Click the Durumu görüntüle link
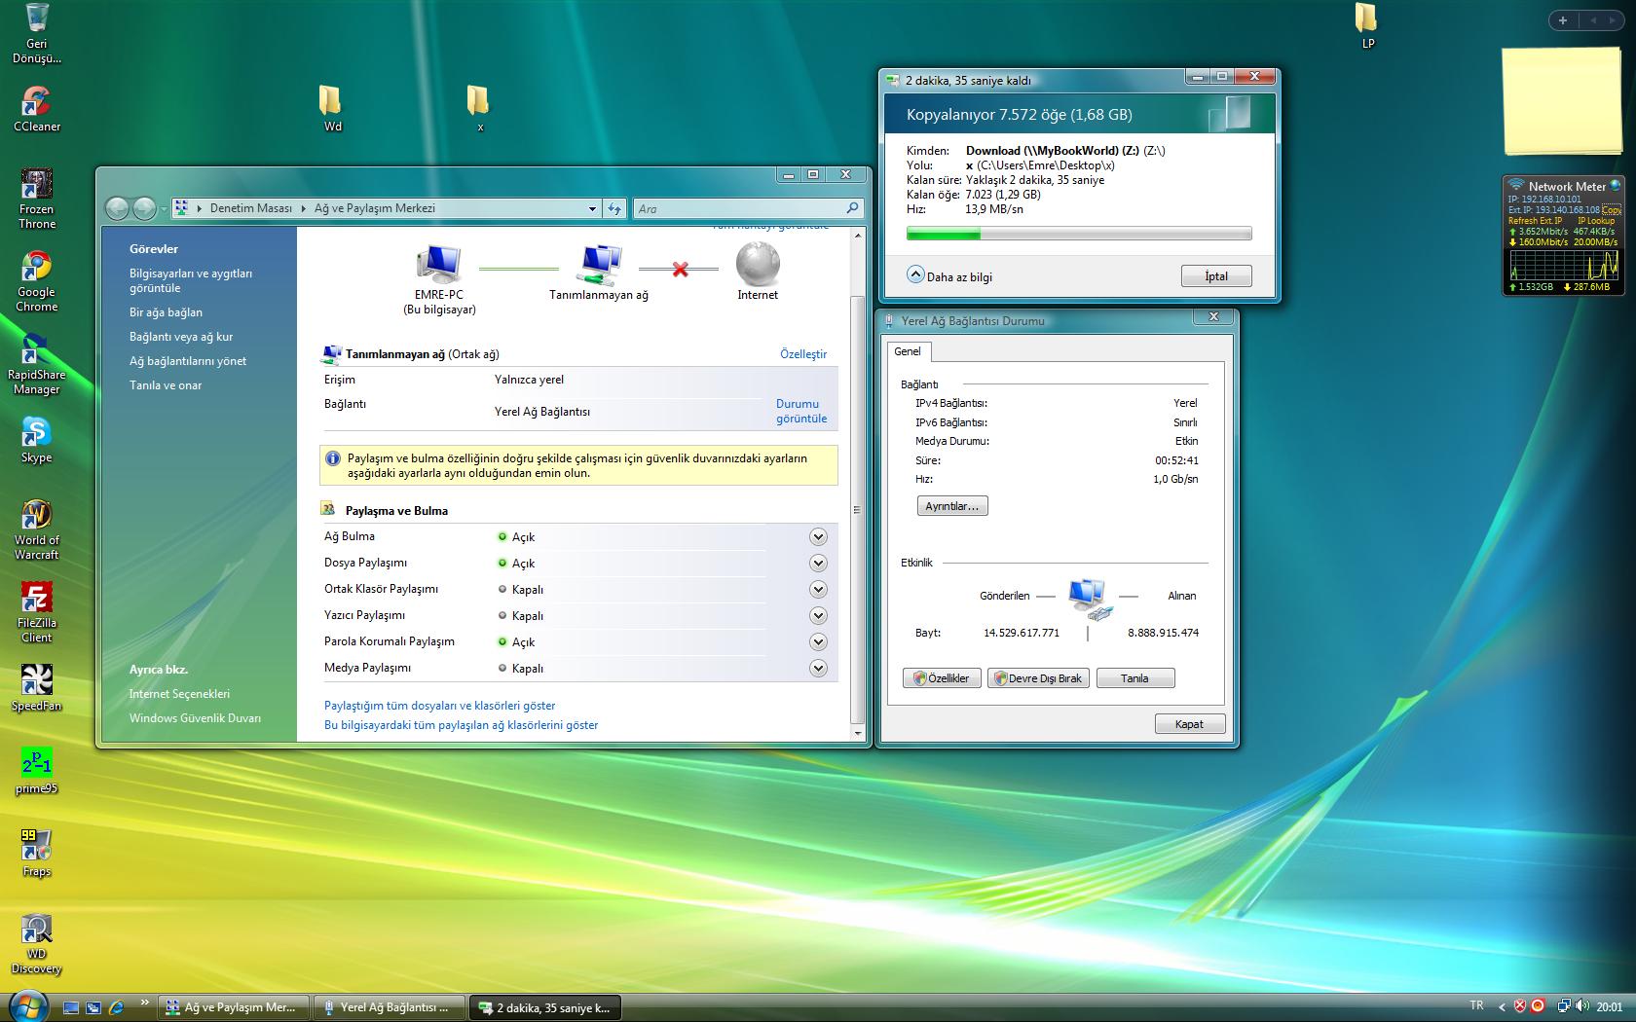1636x1022 pixels. 801,411
